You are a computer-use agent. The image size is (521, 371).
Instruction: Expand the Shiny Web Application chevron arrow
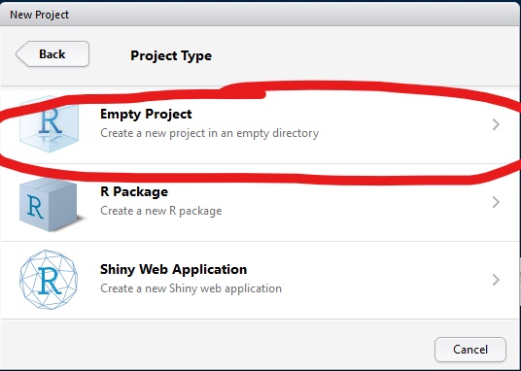pos(496,280)
